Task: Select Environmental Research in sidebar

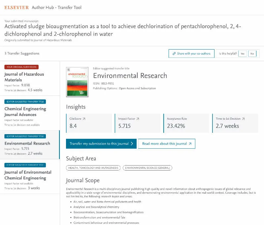Action: coord(30,145)
